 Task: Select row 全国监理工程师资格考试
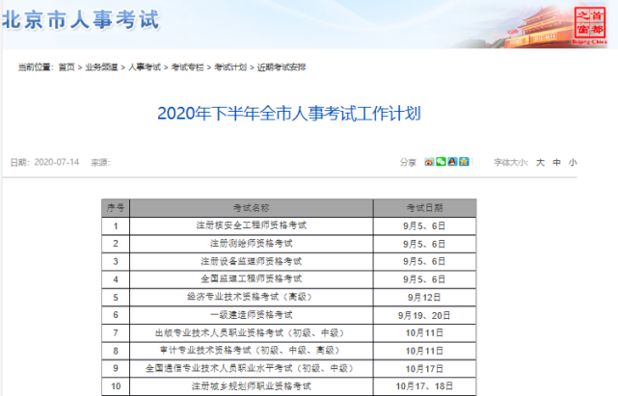(x=289, y=279)
